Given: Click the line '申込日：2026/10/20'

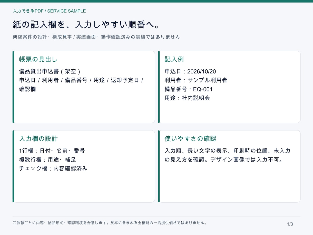Looking at the screenshot, I should (x=190, y=71).
